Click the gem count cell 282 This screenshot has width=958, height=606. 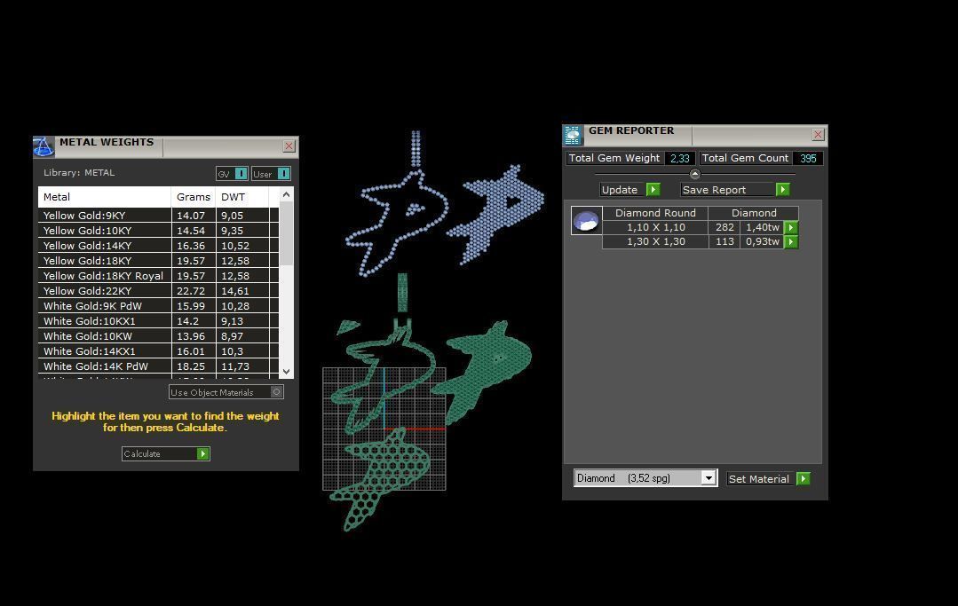[x=724, y=228]
